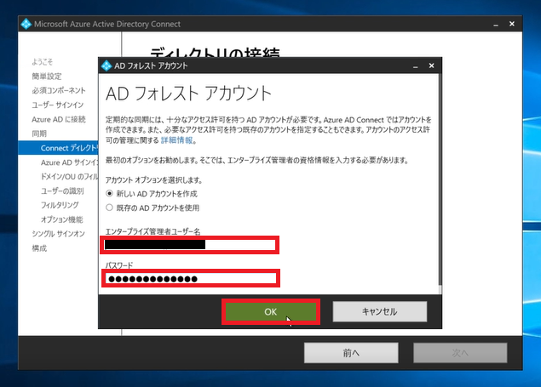The height and width of the screenshot is (387, 541).
Task: Select ユーザーの識別 sidebar step
Action: tap(62, 191)
